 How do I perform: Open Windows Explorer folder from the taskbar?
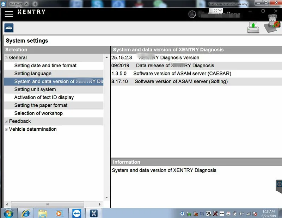click(42, 213)
